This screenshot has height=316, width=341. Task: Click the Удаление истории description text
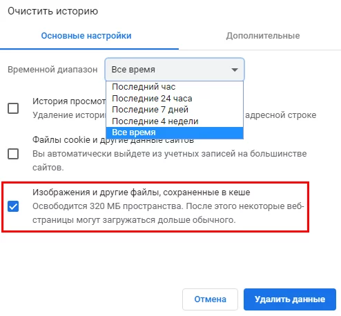point(69,115)
